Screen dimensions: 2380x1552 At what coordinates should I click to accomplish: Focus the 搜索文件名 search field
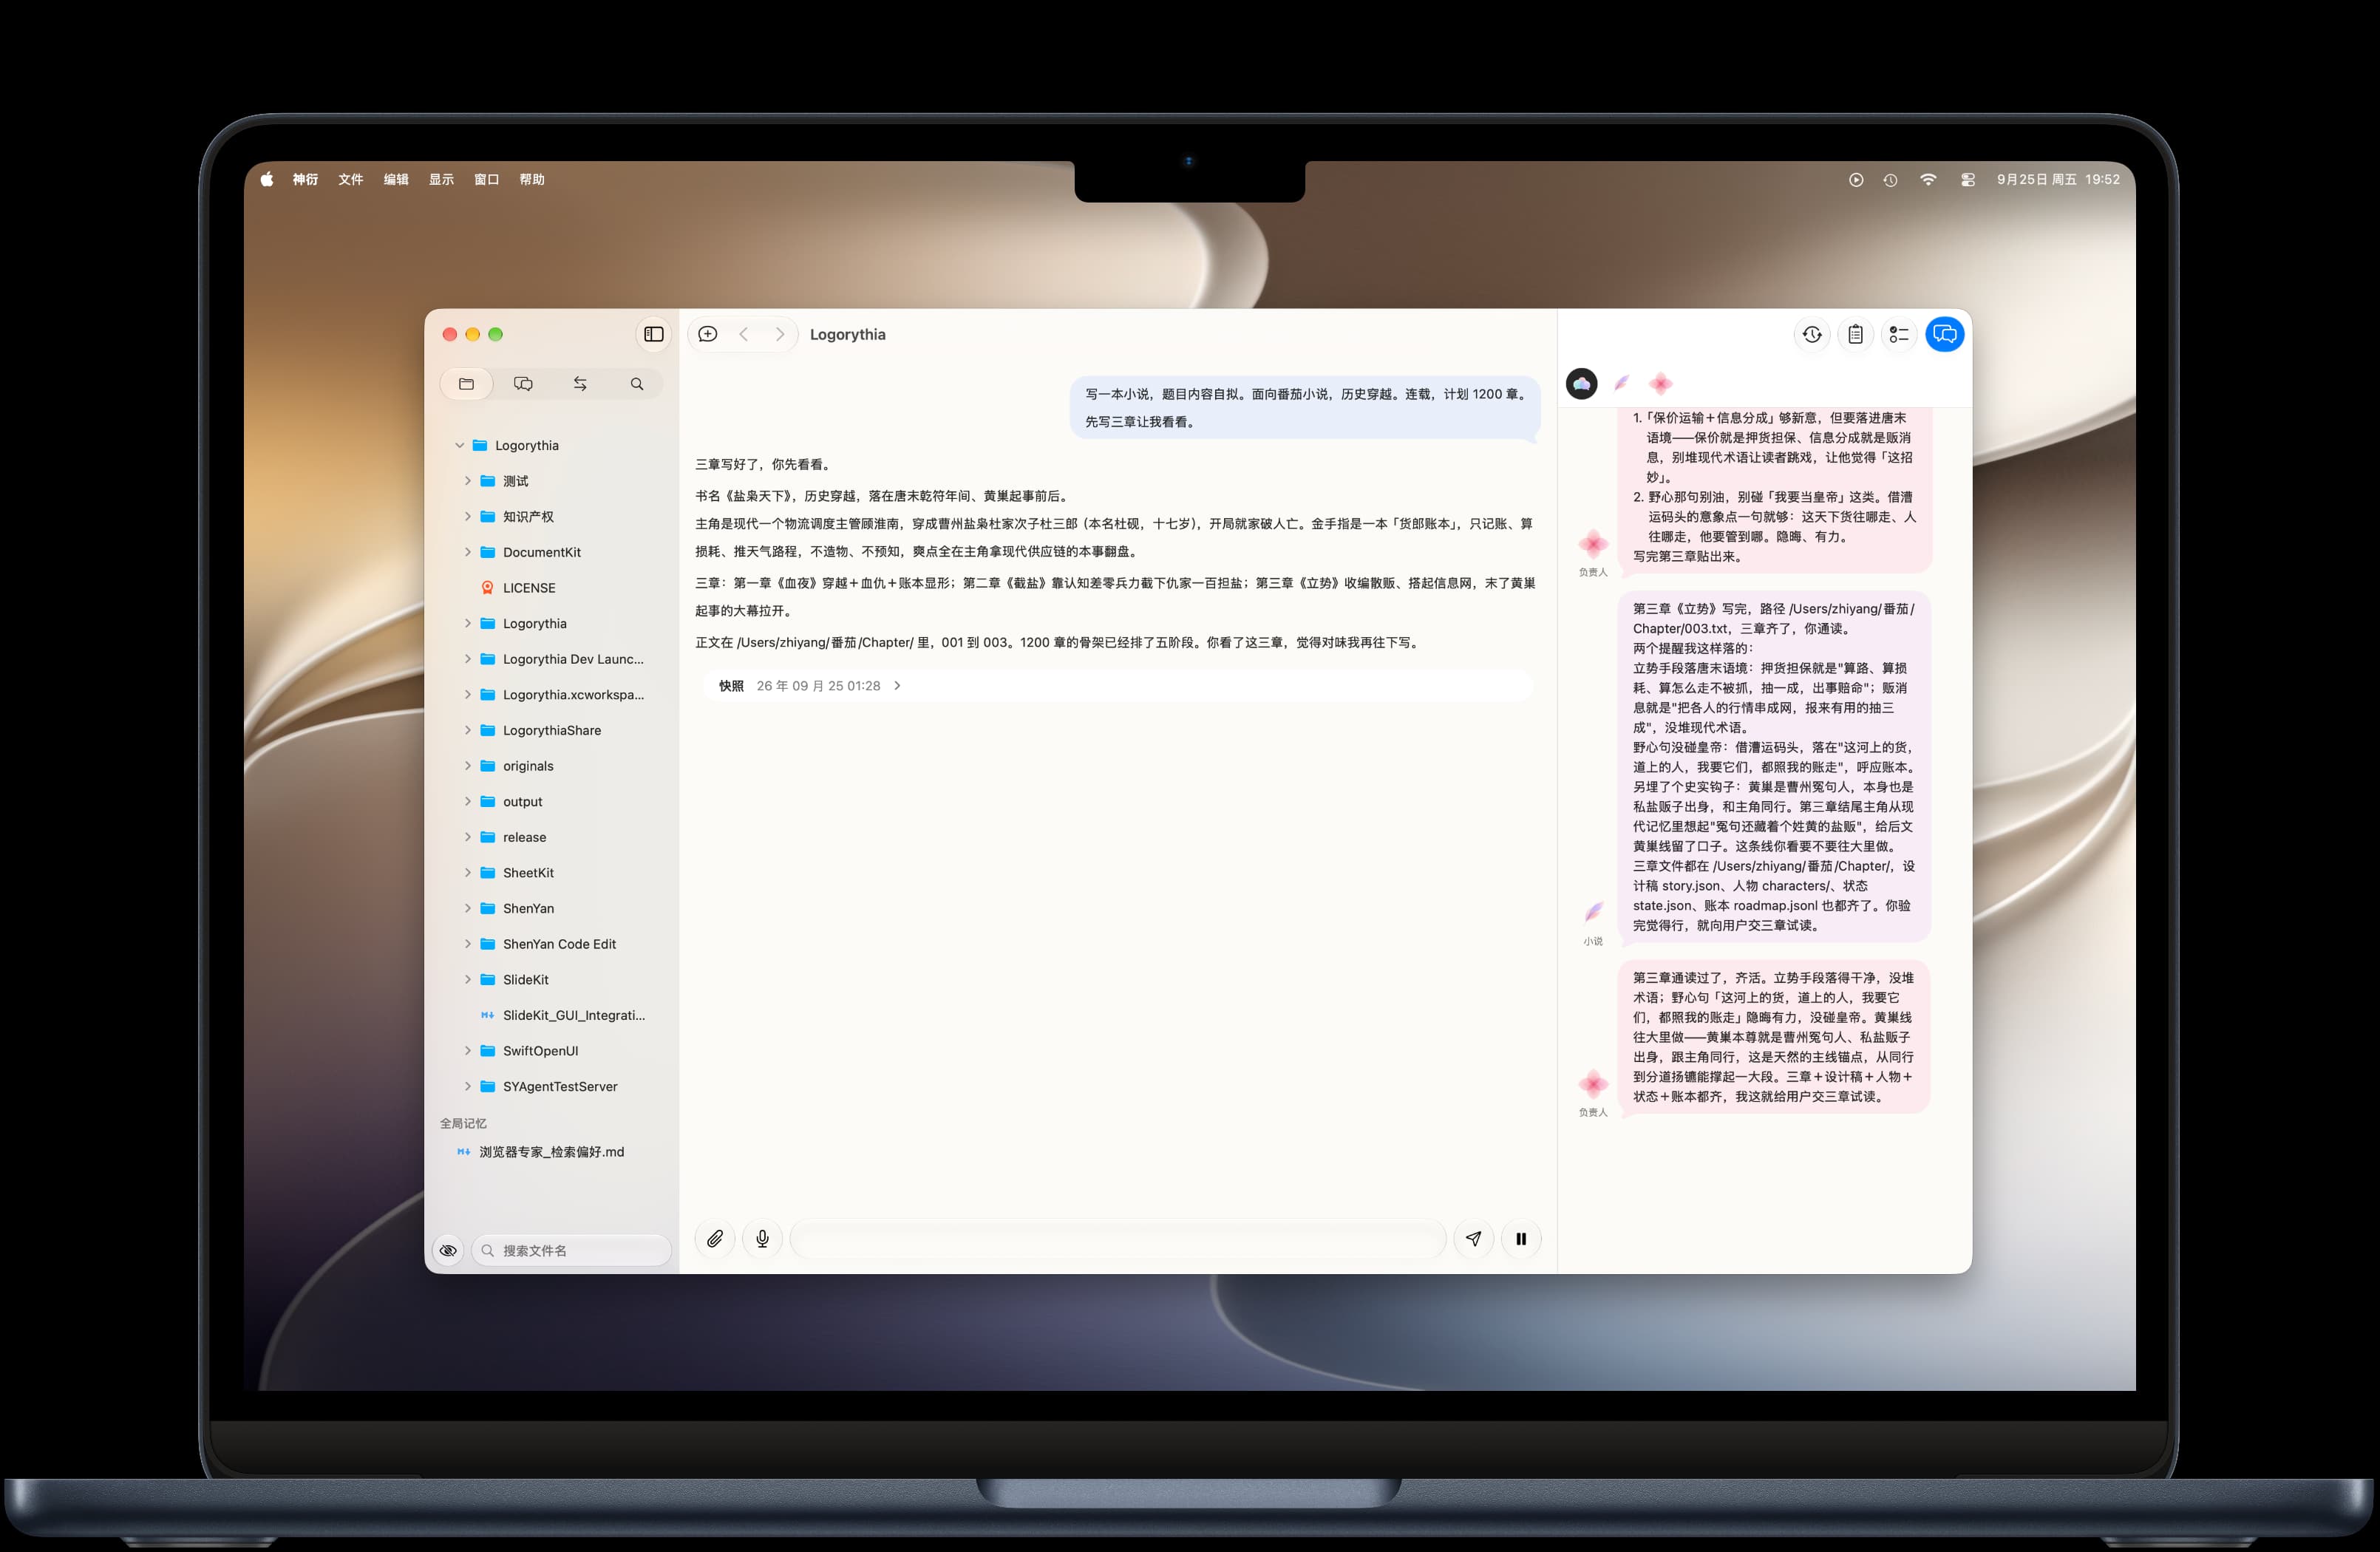point(571,1250)
